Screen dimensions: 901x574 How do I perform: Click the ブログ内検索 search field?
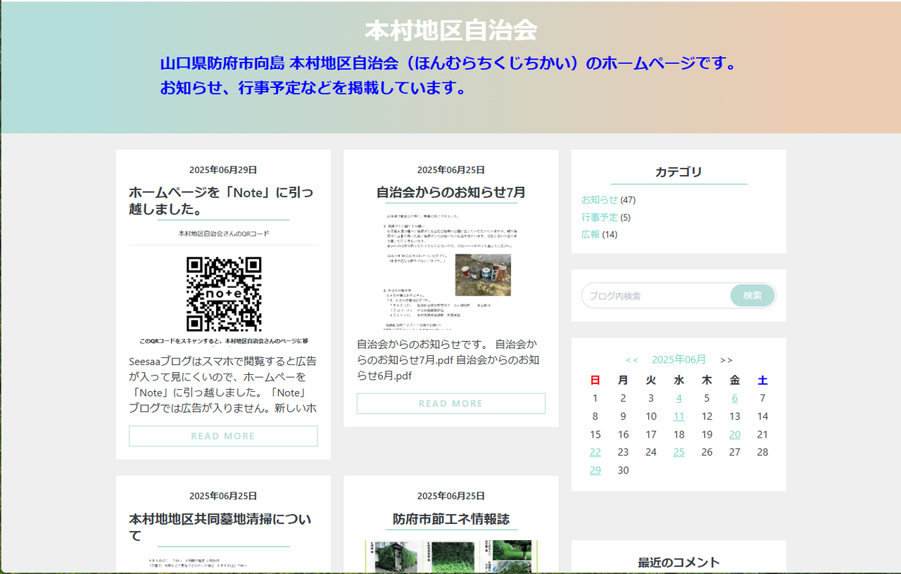[656, 295]
